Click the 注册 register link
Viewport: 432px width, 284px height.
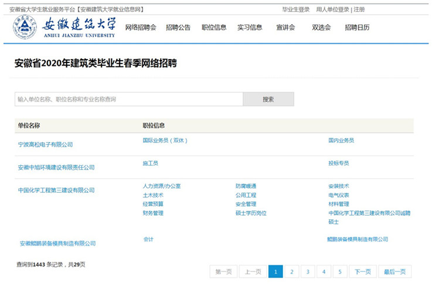359,9
